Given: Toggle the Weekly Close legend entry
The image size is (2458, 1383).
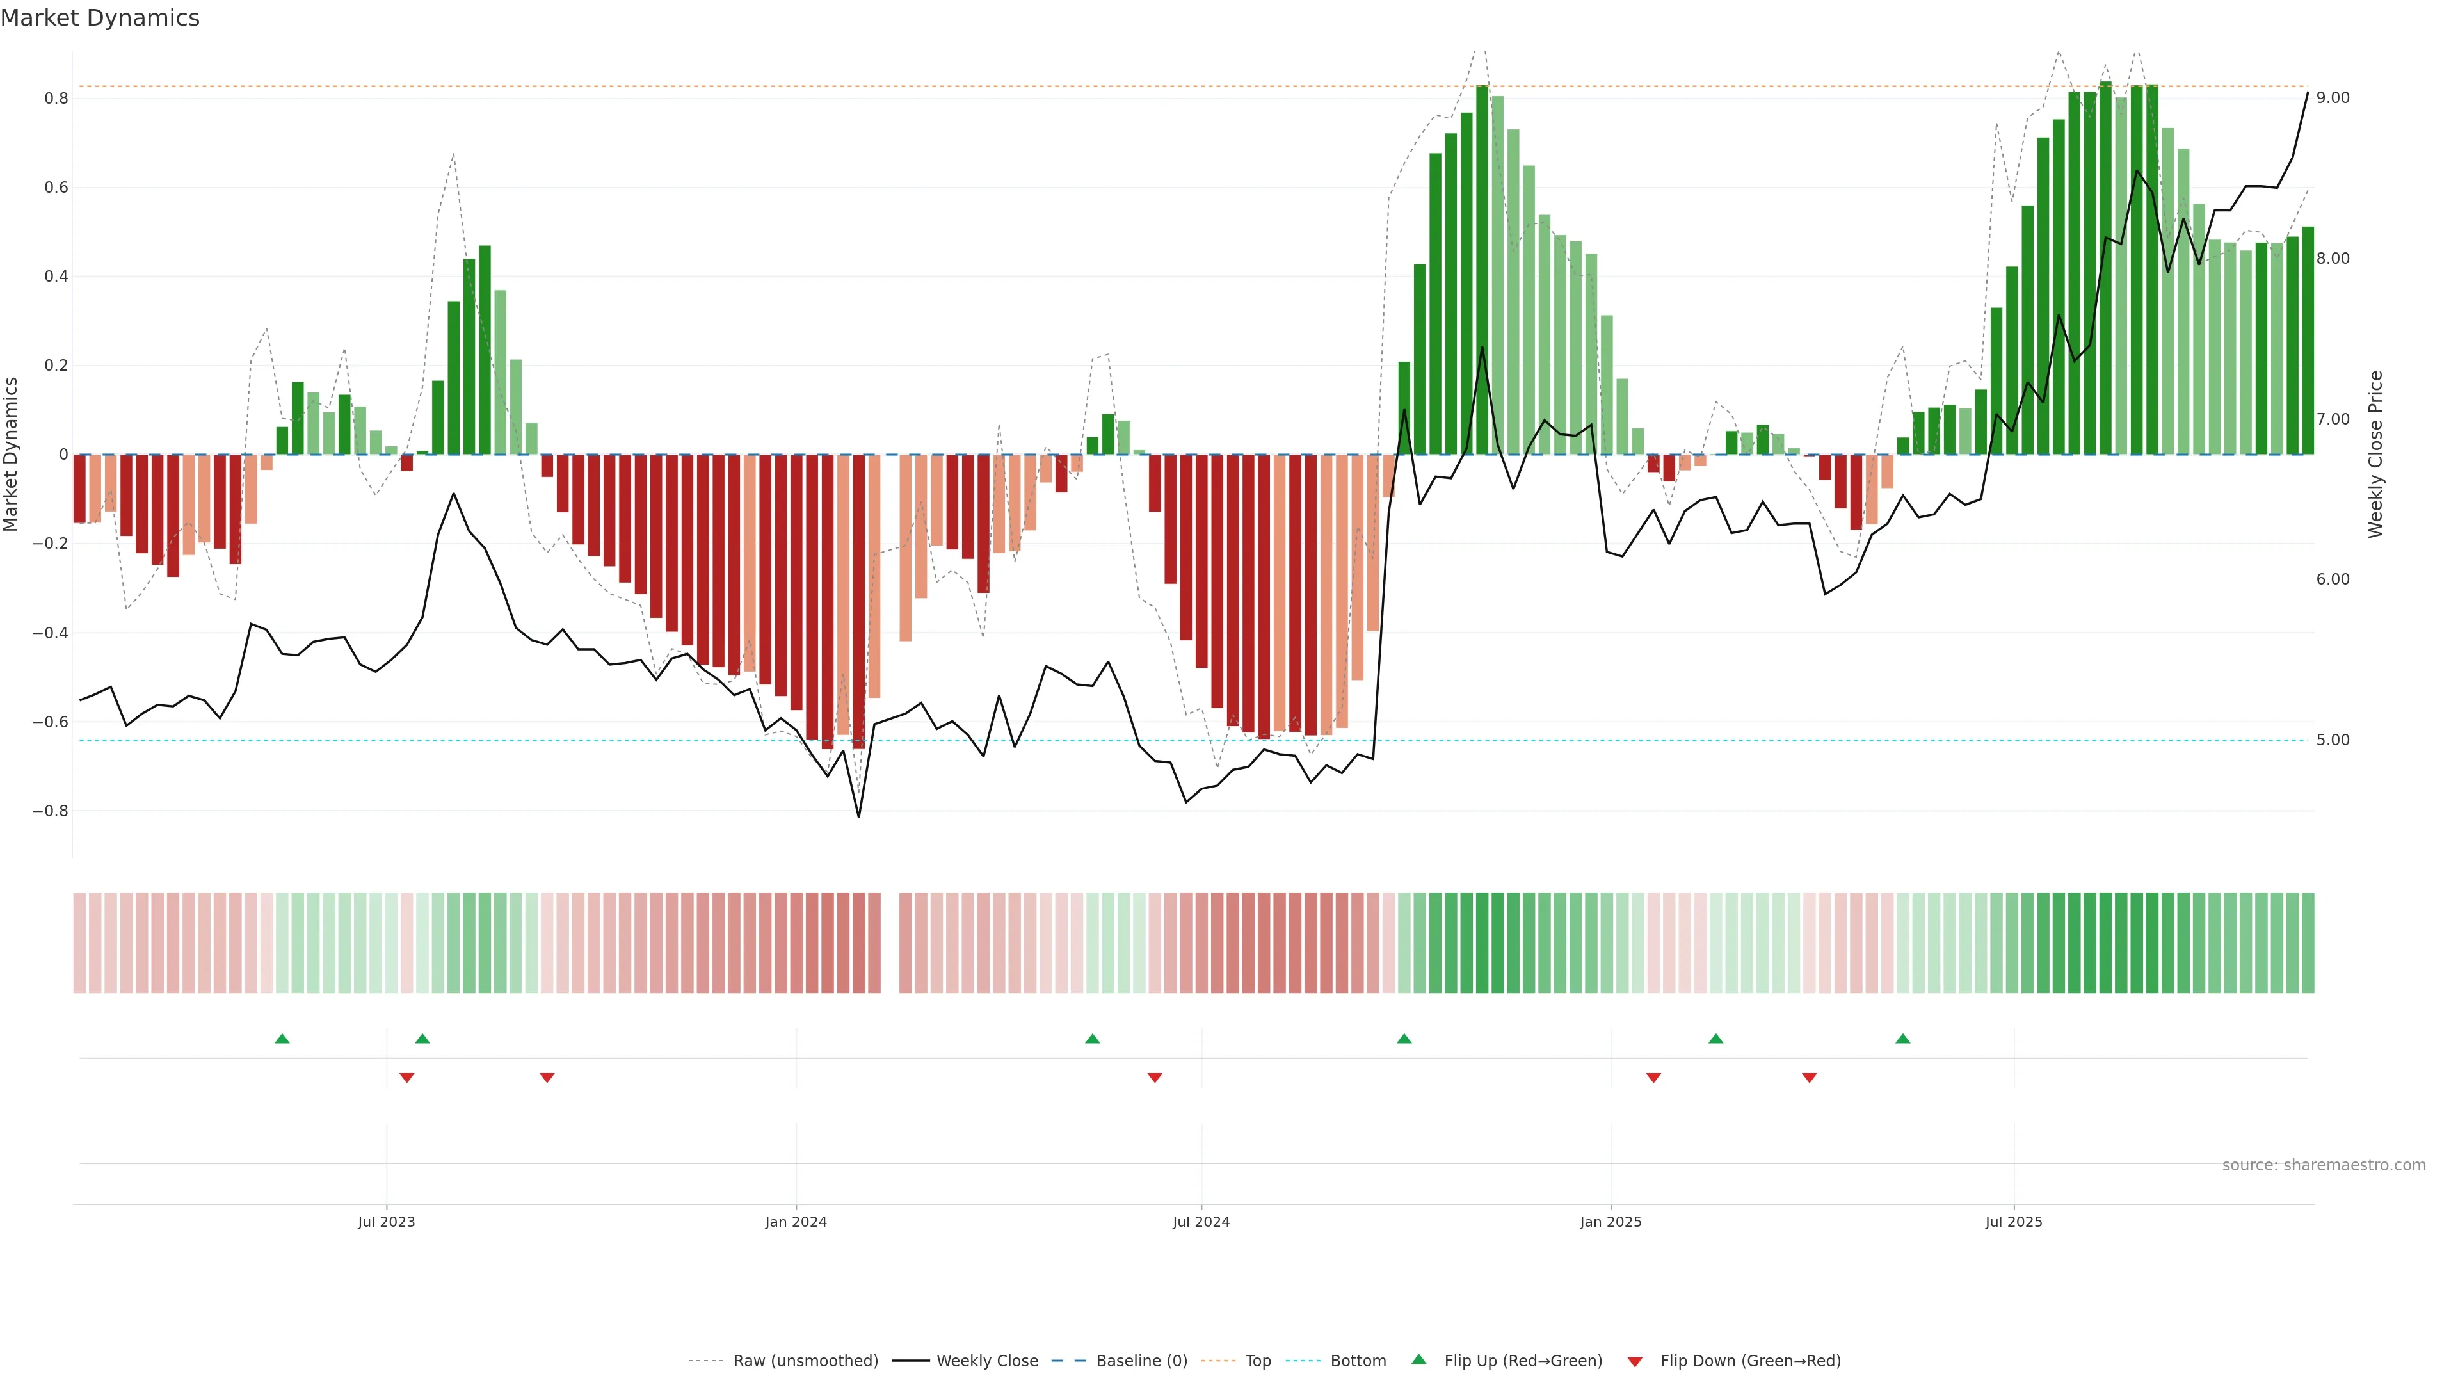Looking at the screenshot, I should pos(986,1361).
